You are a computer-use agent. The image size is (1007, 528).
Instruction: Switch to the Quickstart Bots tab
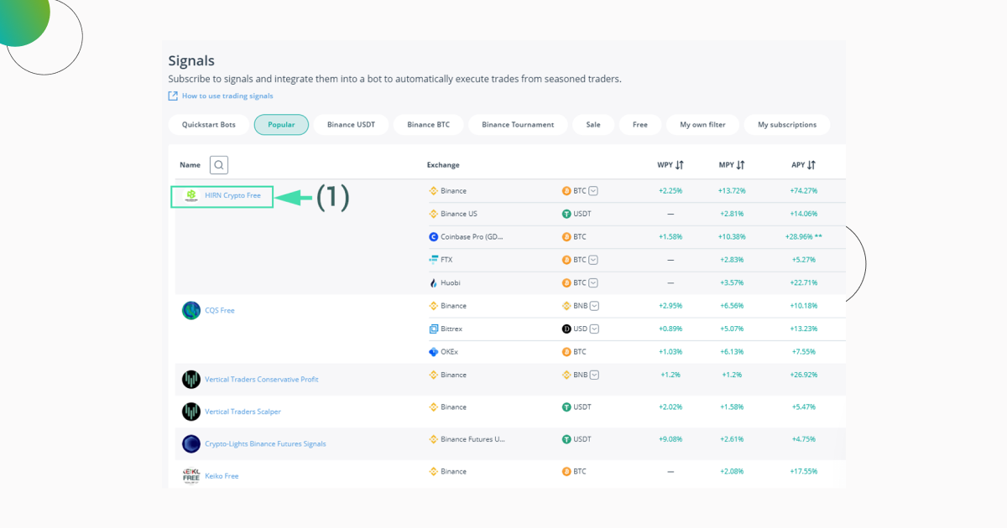click(x=209, y=125)
